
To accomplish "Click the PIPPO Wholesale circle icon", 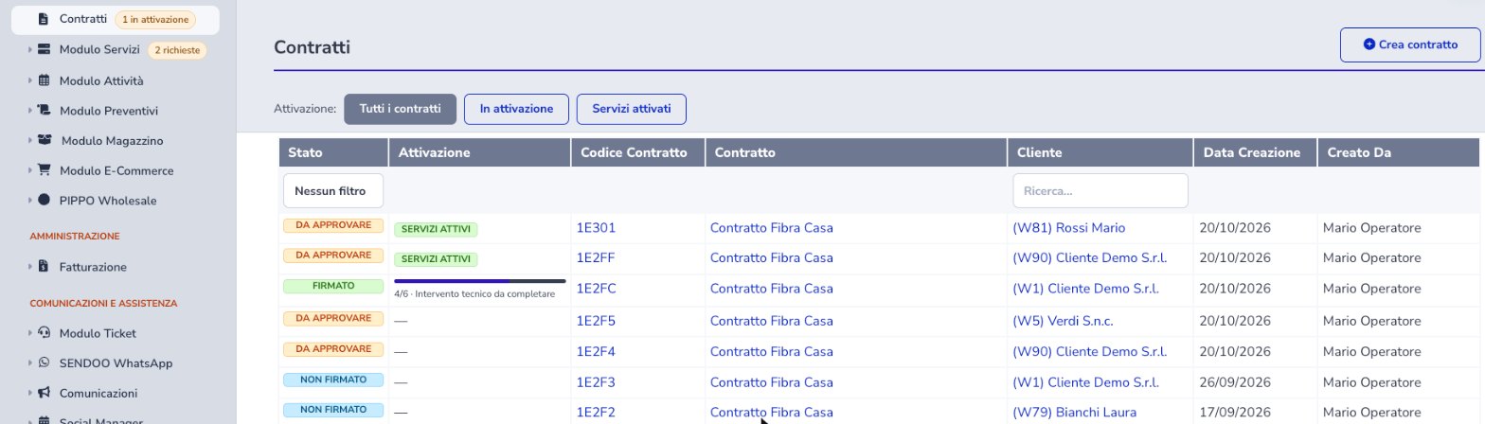I will pyautogui.click(x=44, y=201).
